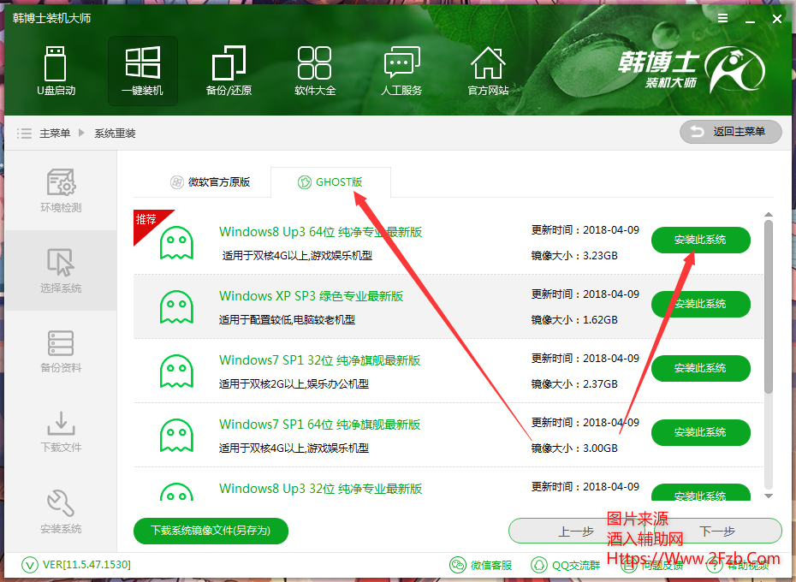Install the Windows8 Up3 64位 system
This screenshot has width=796, height=582.
tap(700, 240)
